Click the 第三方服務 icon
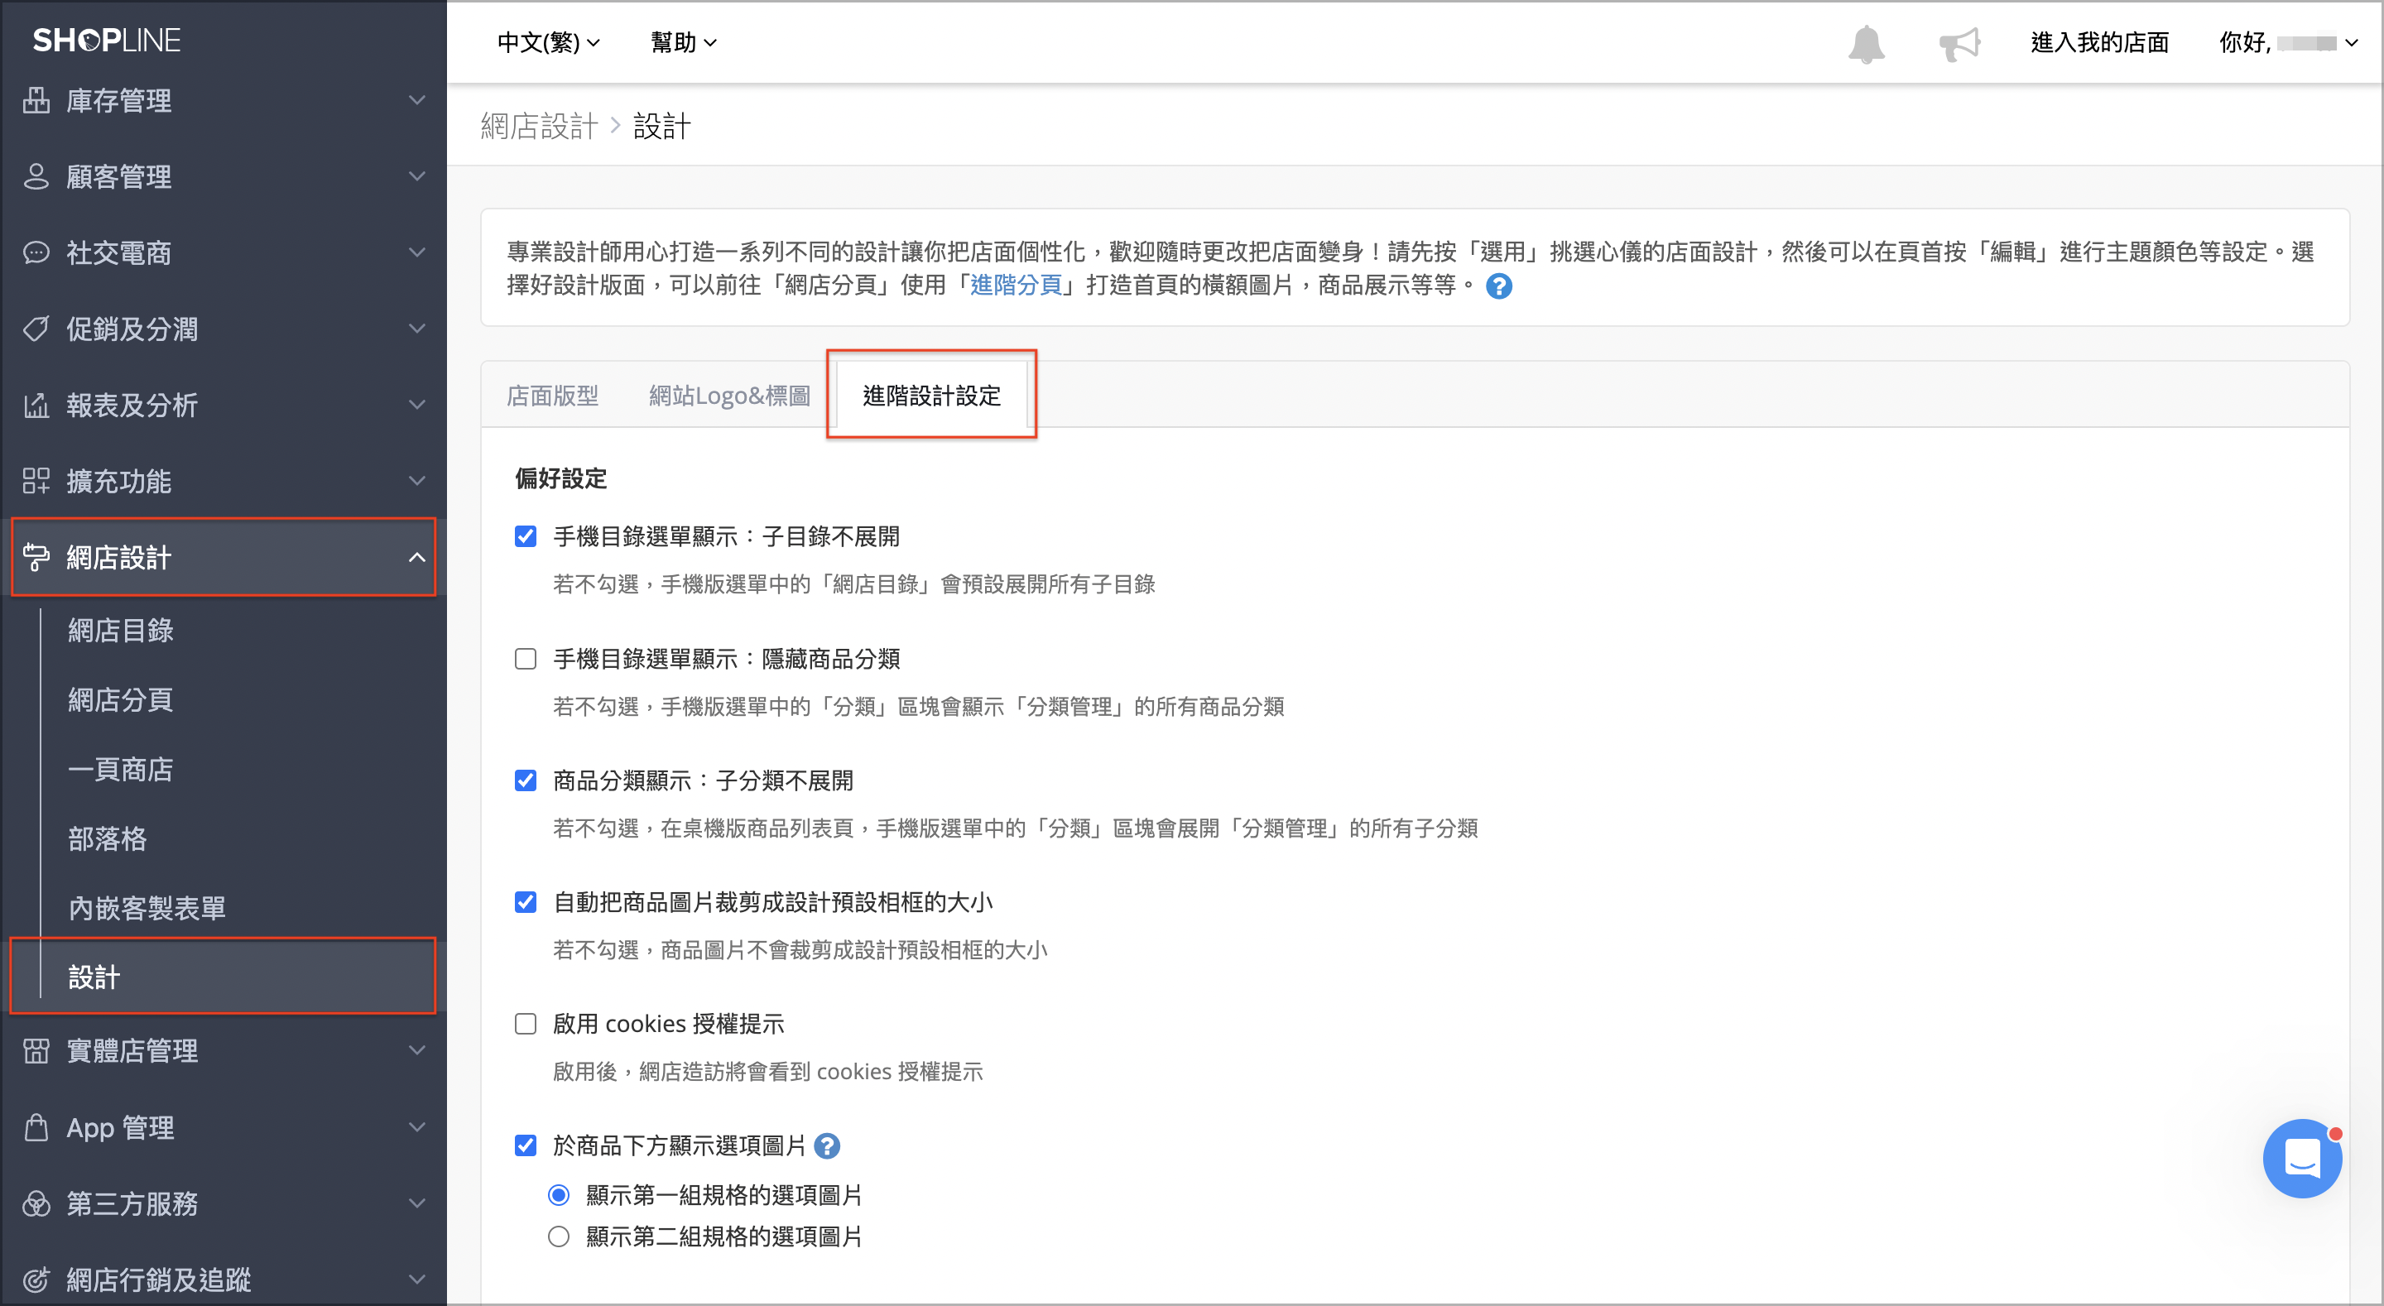The width and height of the screenshot is (2384, 1306). 36,1203
